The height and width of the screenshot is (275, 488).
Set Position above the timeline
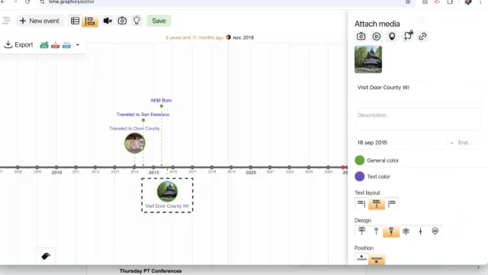click(361, 258)
